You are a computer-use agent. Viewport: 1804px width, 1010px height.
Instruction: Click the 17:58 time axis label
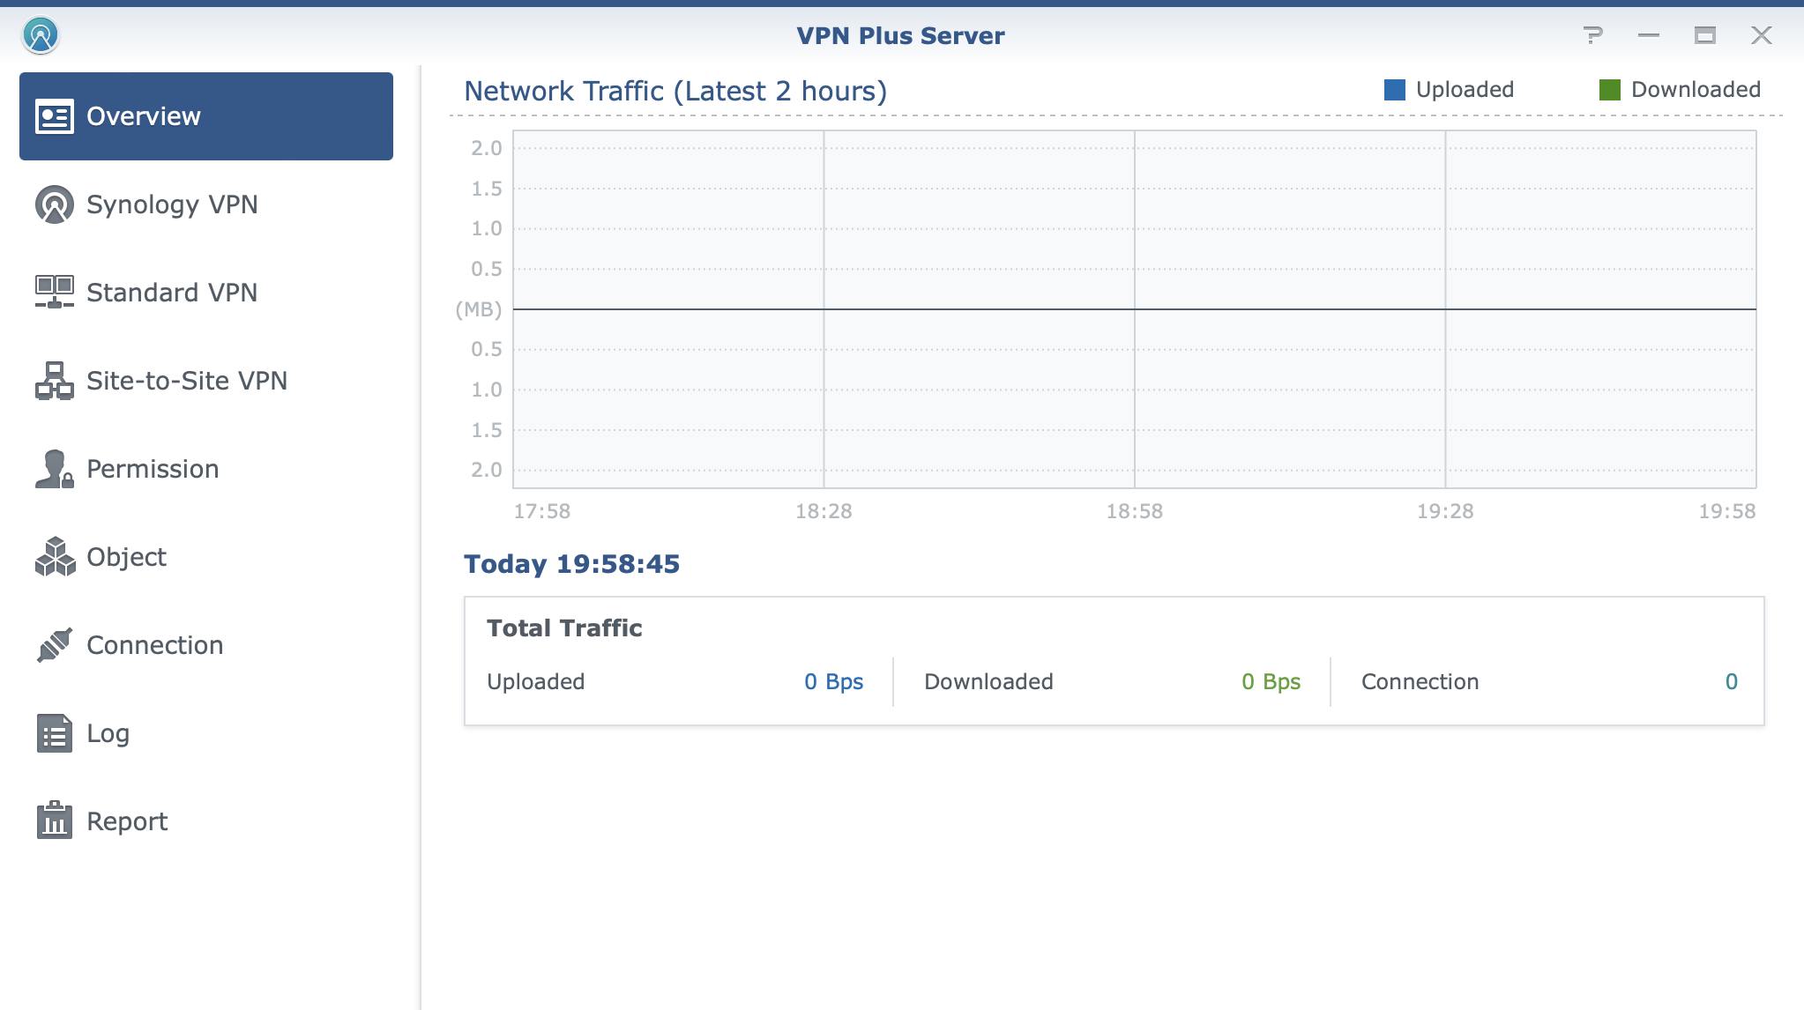pos(542,511)
